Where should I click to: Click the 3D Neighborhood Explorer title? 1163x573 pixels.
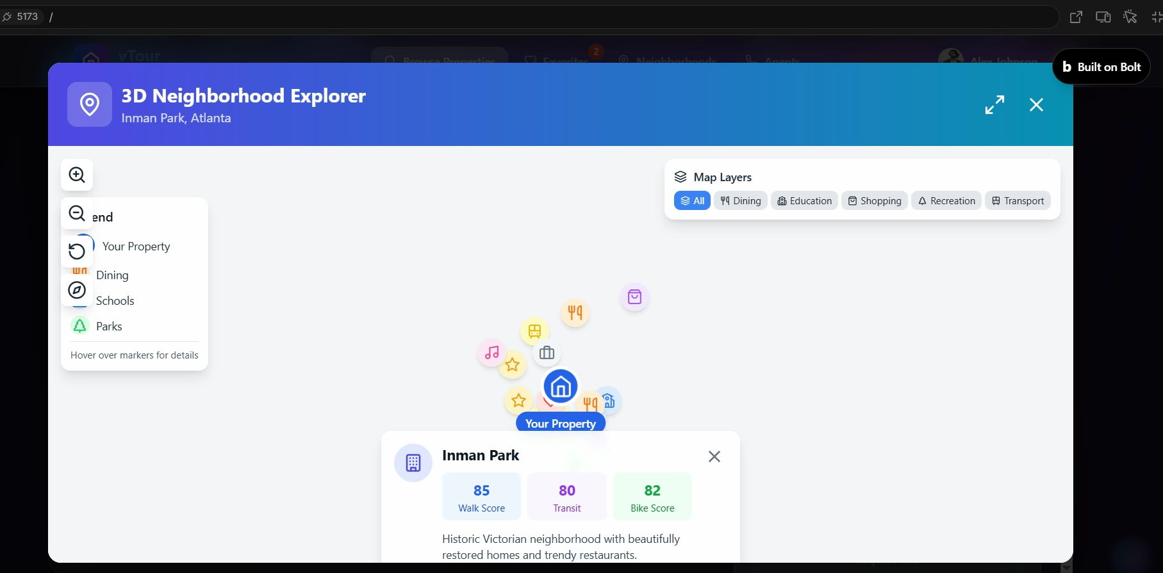click(x=243, y=95)
